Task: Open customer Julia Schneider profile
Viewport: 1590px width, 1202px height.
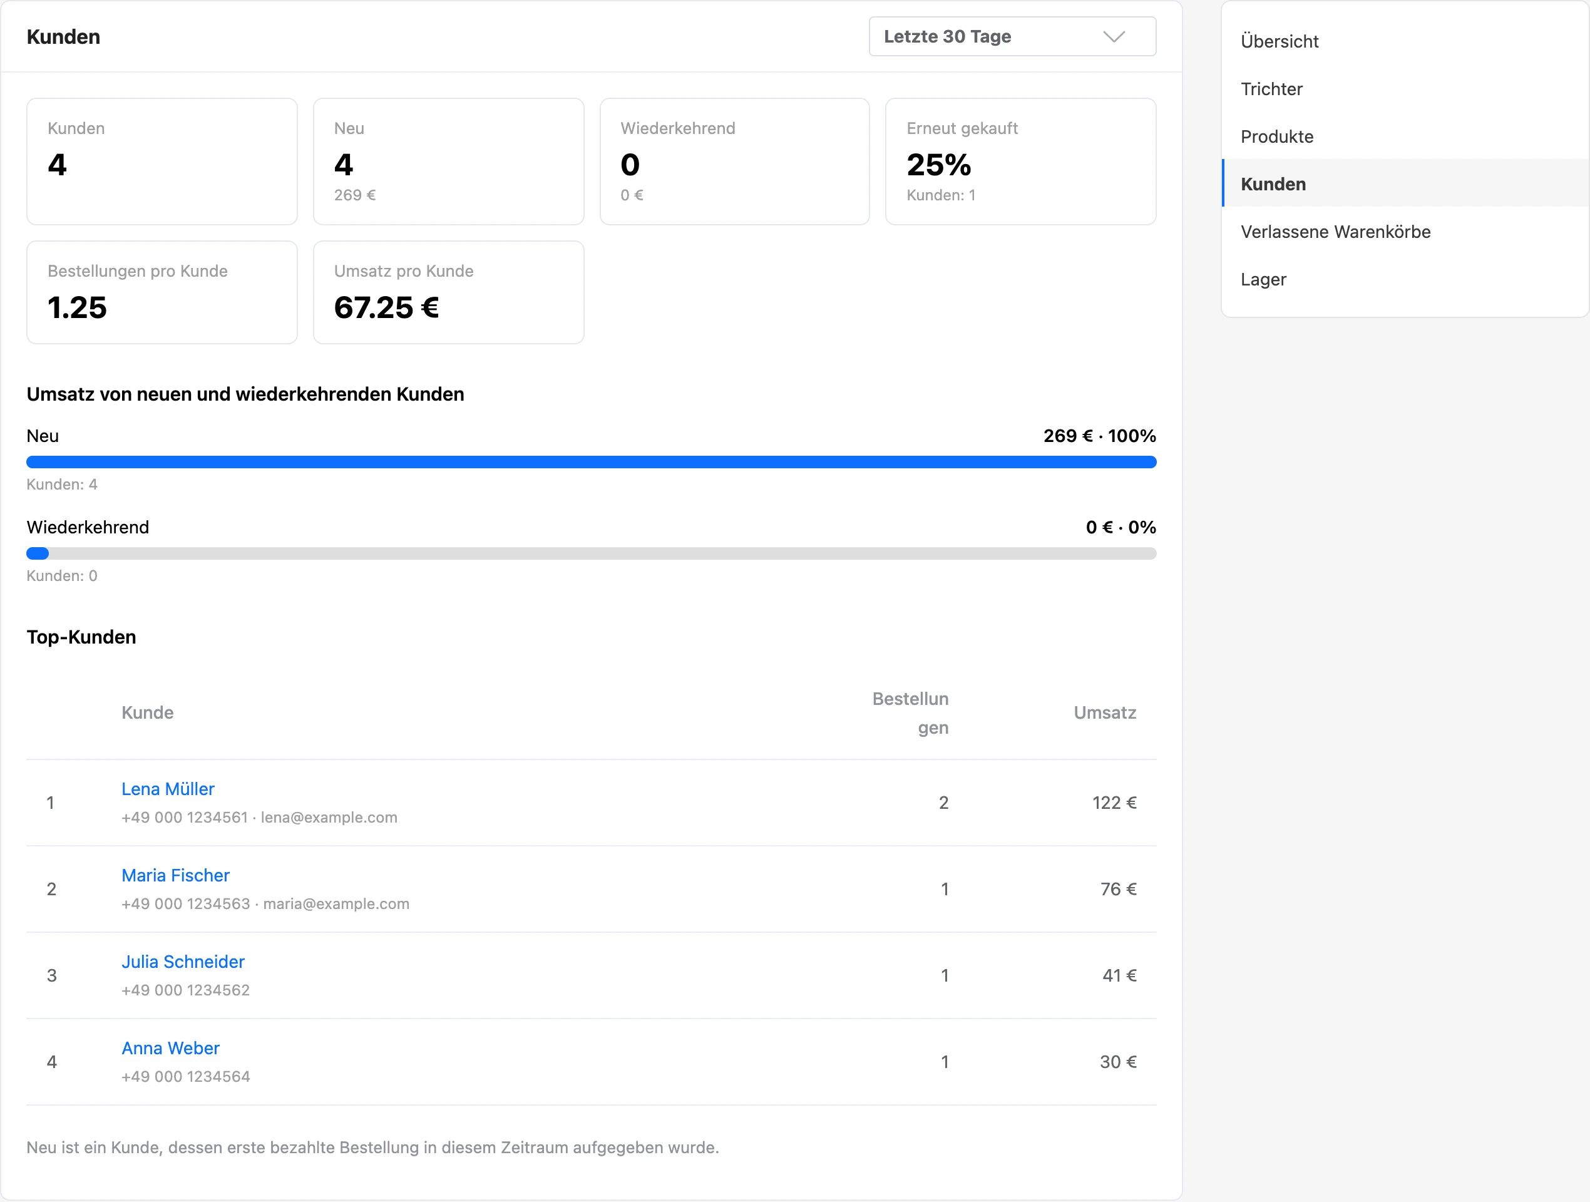Action: [183, 961]
